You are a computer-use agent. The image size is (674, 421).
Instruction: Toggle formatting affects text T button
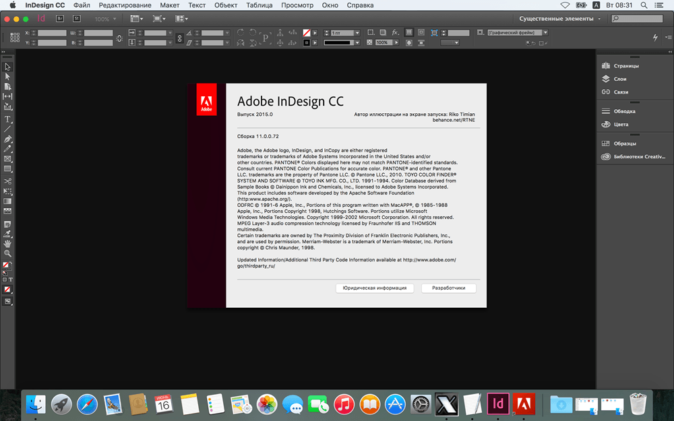coord(11,280)
